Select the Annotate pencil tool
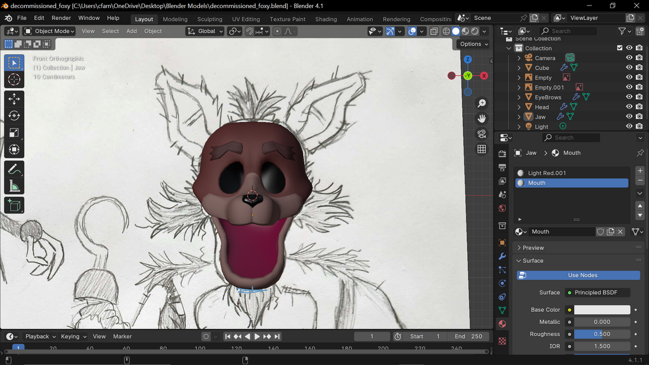 point(14,169)
